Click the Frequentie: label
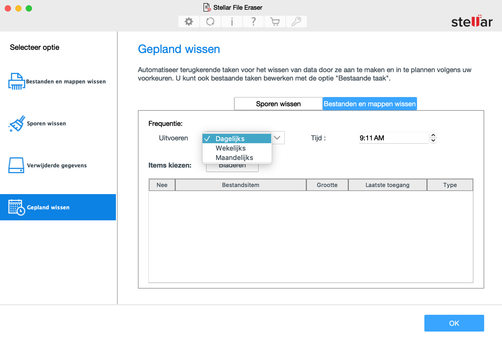This screenshot has height=341, width=502. (165, 124)
